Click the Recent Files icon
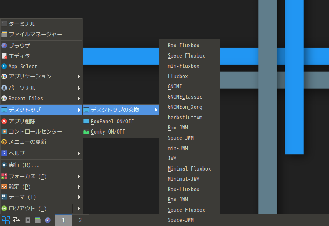Image resolution: width=329 pixels, height=226 pixels. click(4, 98)
